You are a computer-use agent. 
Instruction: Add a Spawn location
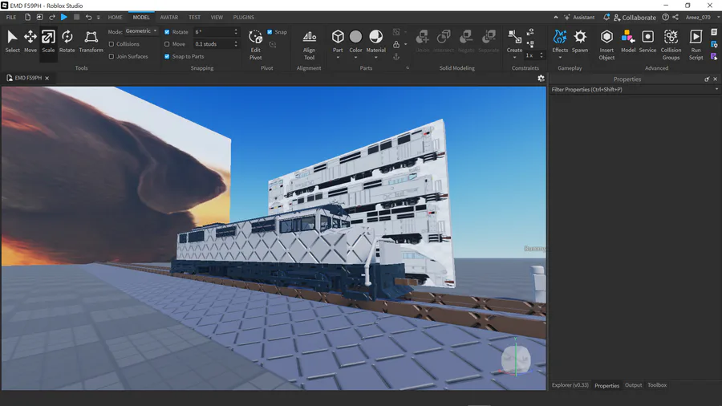click(580, 41)
